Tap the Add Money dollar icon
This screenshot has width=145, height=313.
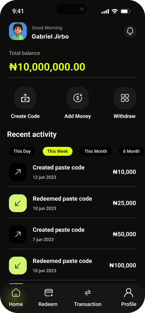click(78, 98)
